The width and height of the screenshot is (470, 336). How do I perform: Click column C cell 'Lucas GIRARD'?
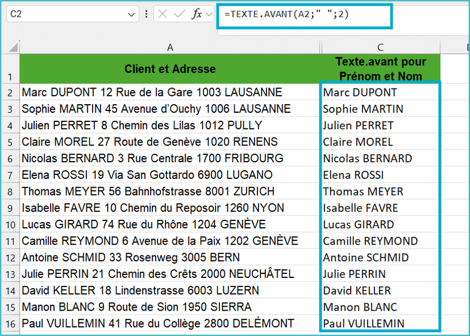click(x=381, y=224)
